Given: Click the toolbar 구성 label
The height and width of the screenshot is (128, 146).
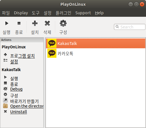Looking at the screenshot, I should [x=63, y=32].
